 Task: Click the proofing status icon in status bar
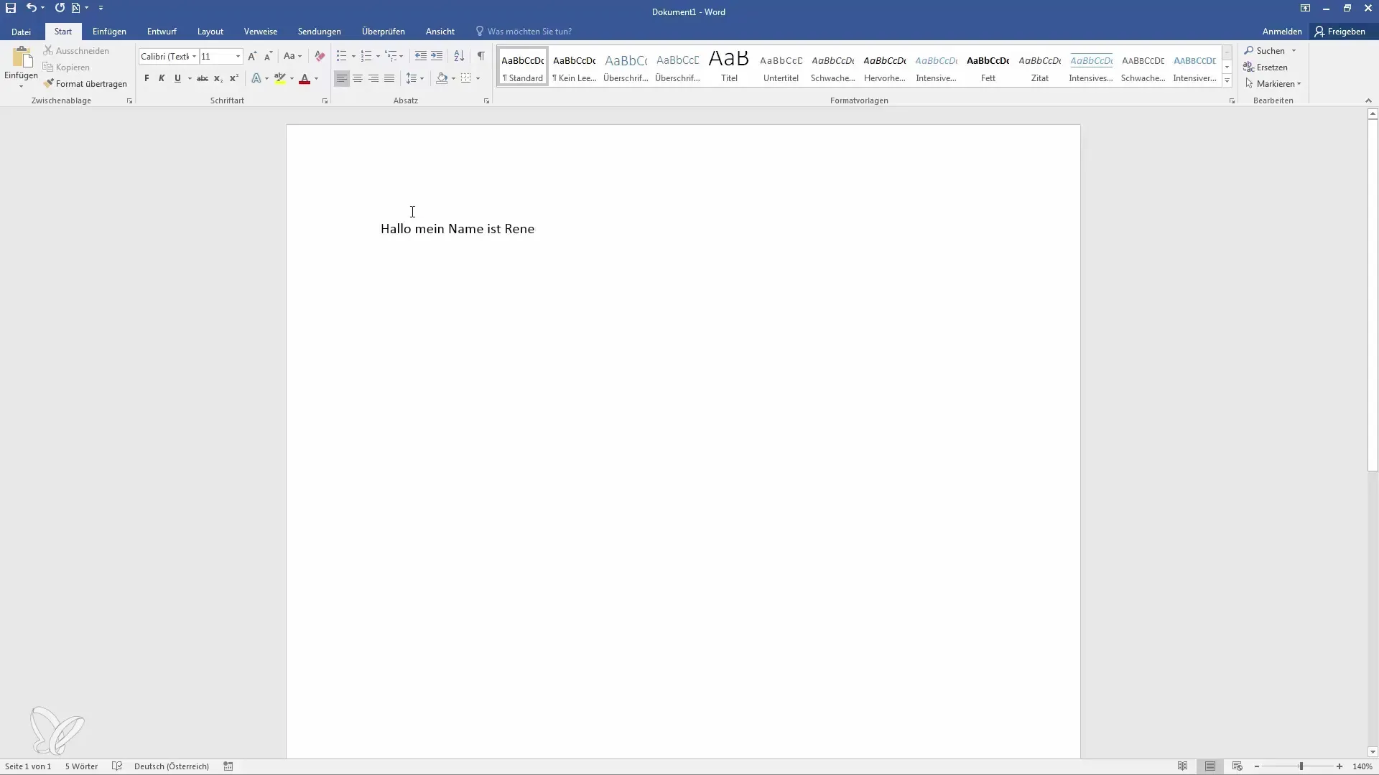click(117, 766)
